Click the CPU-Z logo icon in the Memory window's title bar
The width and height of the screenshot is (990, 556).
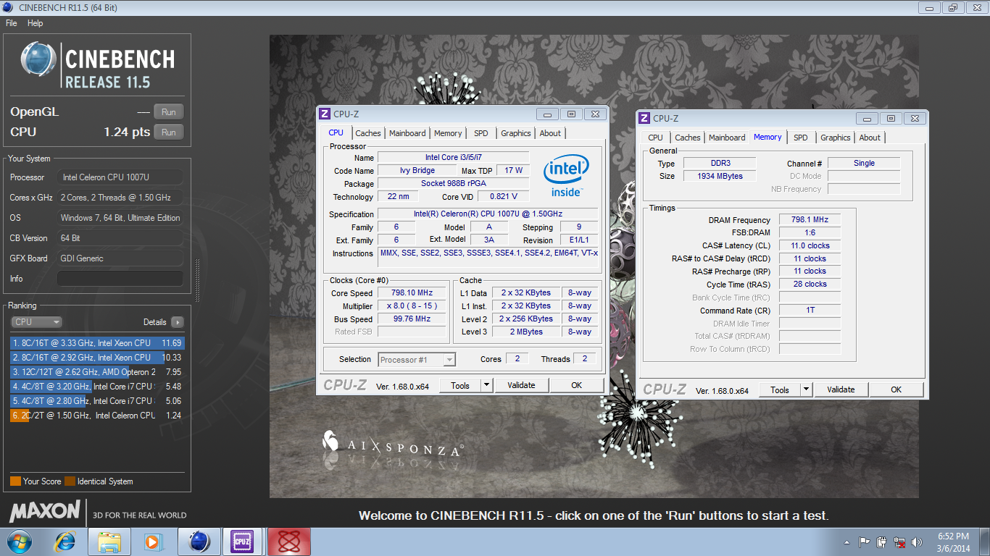(x=644, y=118)
